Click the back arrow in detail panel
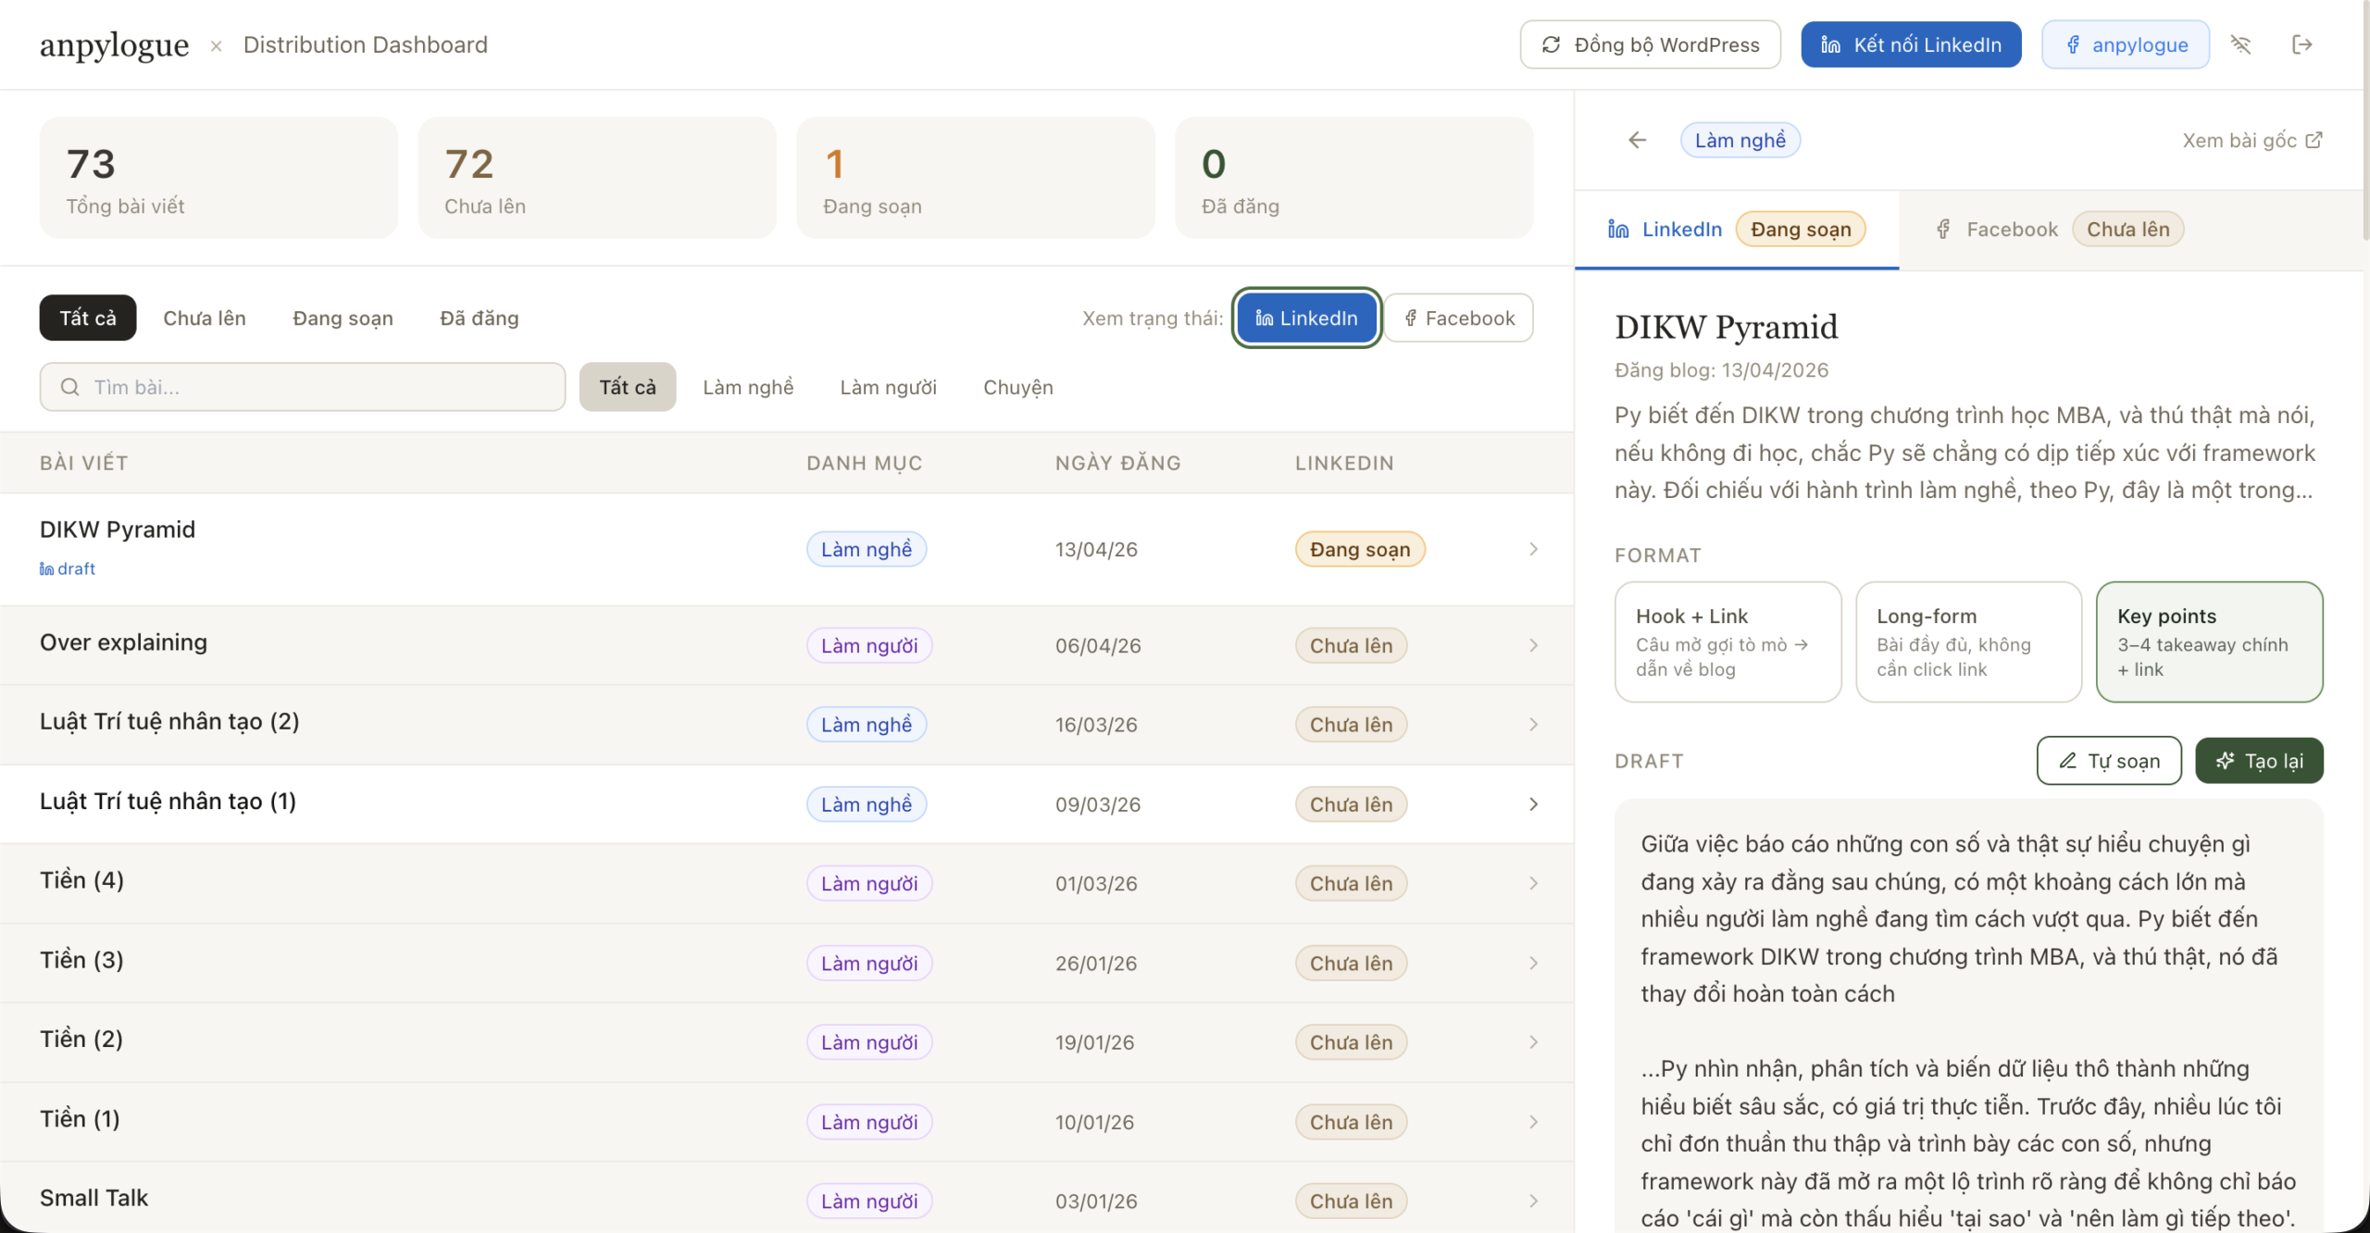This screenshot has width=2370, height=1233. (x=1637, y=140)
